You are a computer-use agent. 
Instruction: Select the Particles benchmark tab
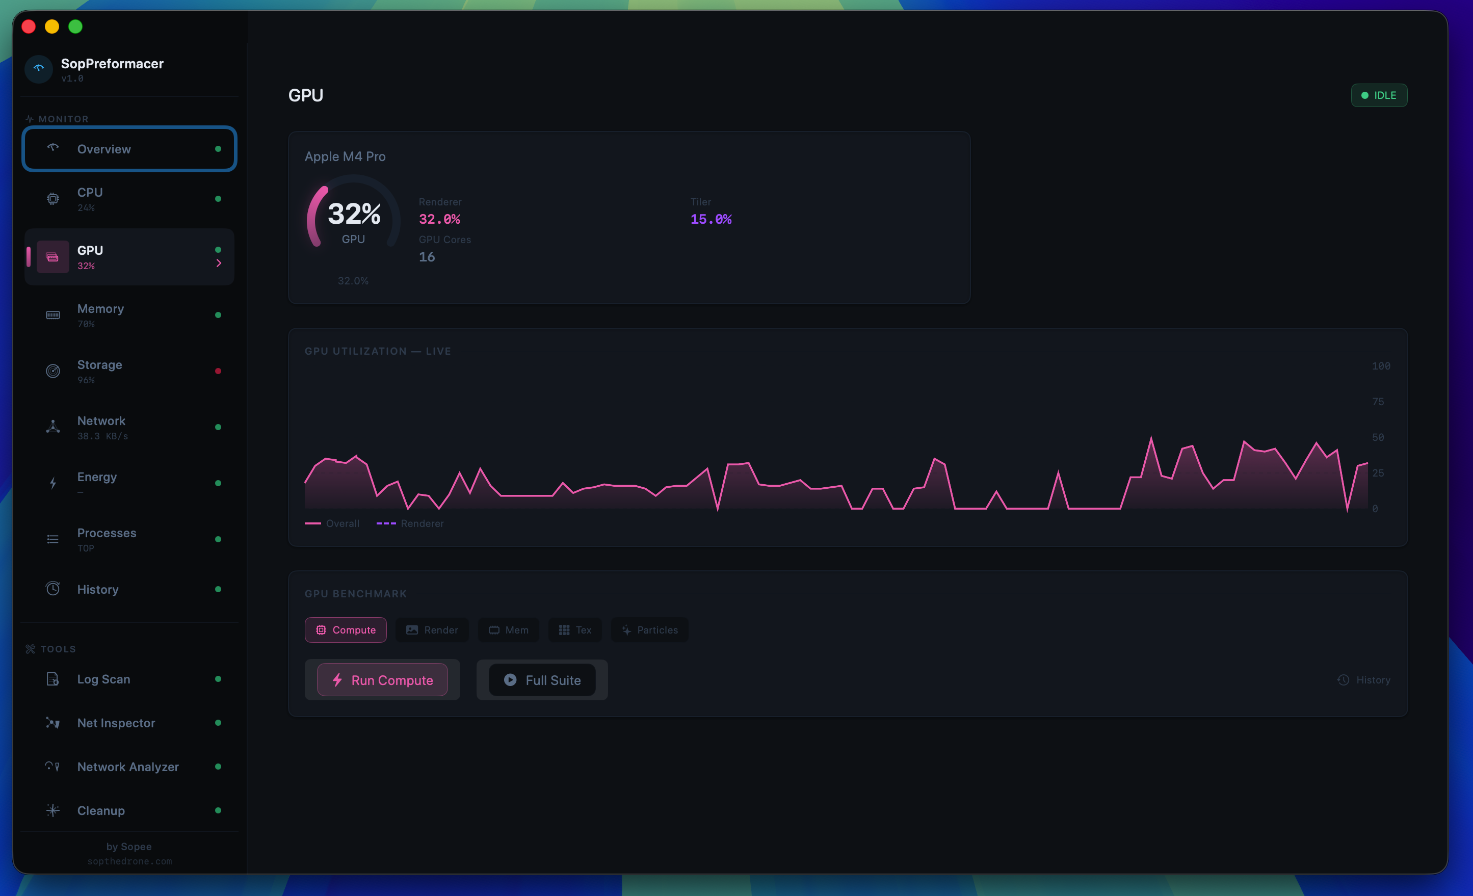[649, 630]
